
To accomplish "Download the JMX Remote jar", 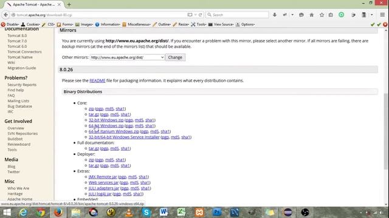I will point(103,177).
